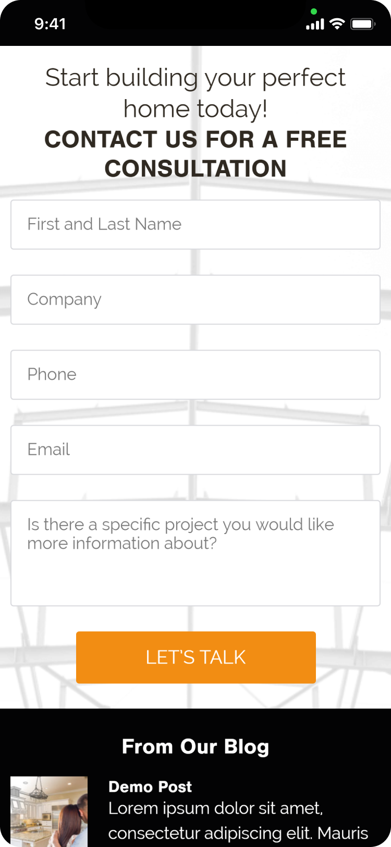Click the Start building your perfect home heading
Screen dimensions: 391x847
point(195,93)
